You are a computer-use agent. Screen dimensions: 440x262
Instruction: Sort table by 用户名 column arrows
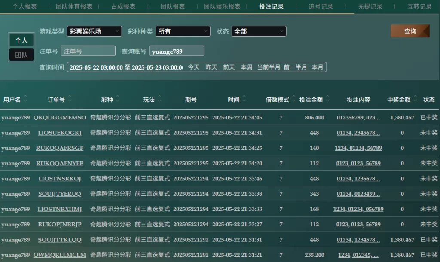[25, 99]
